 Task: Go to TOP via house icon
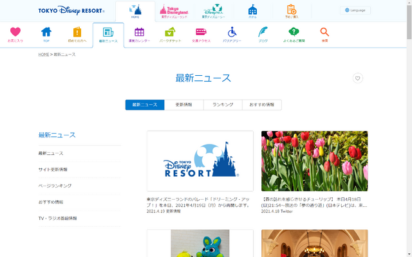coord(46,32)
